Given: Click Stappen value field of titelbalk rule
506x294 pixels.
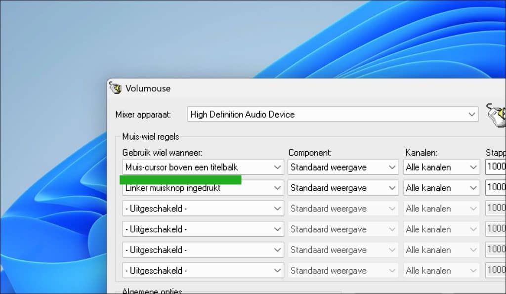Looking at the screenshot, I should (495, 167).
